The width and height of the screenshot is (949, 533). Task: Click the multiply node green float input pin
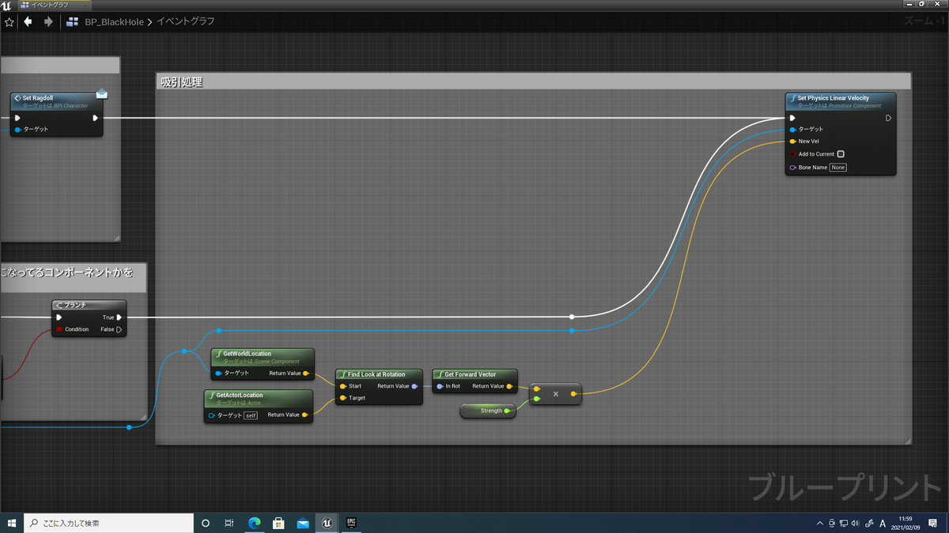pyautogui.click(x=537, y=399)
